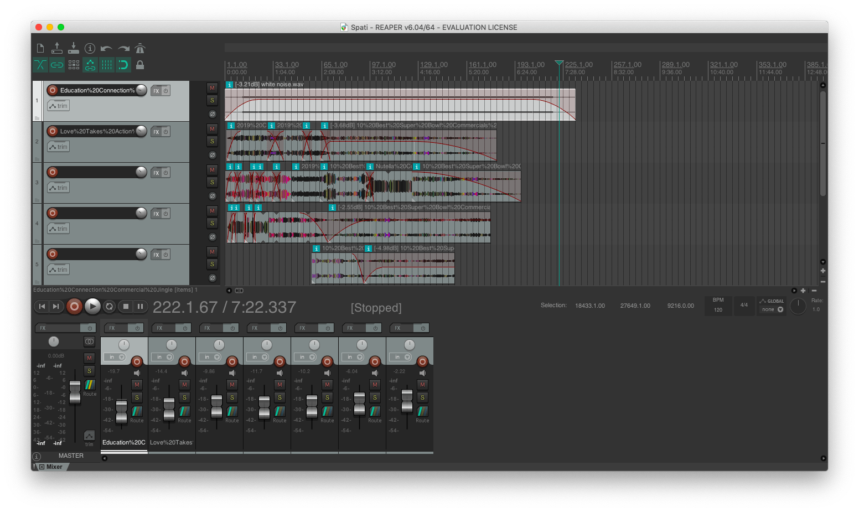This screenshot has height=512, width=859.
Task: Click the New Project icon in toolbar
Action: pos(40,48)
